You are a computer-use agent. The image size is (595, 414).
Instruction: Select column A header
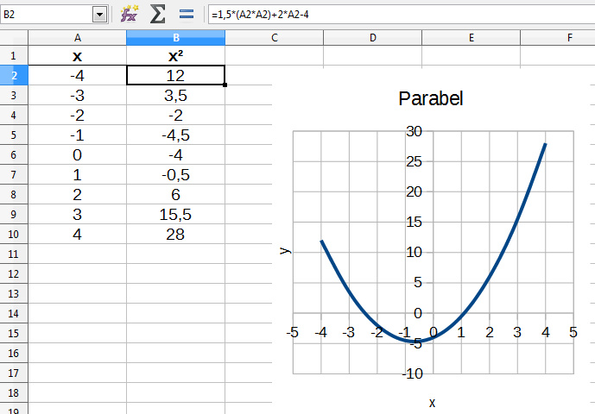(77, 38)
